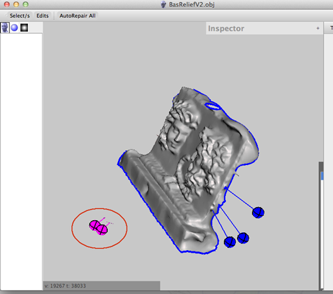Click the green zoom window button
The image size is (333, 294).
tap(25, 4)
